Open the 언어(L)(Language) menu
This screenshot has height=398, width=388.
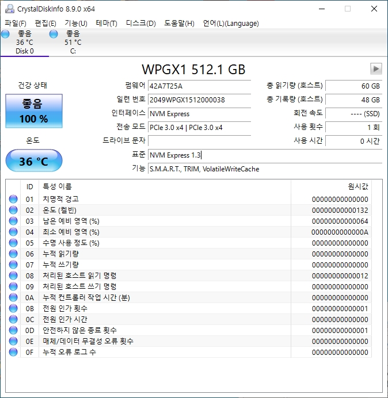coord(231,24)
